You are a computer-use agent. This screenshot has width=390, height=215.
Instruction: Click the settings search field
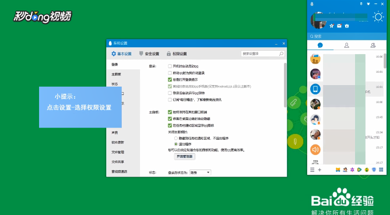coord(263,54)
